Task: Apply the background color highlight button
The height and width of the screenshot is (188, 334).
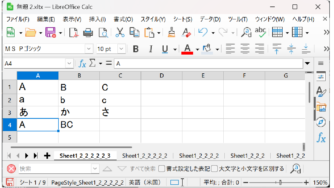Action: click(x=207, y=49)
